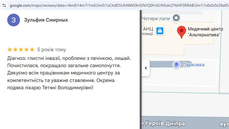
Task: Click the purple 'З' reviewer avatar
Action: pyautogui.click(x=14, y=20)
